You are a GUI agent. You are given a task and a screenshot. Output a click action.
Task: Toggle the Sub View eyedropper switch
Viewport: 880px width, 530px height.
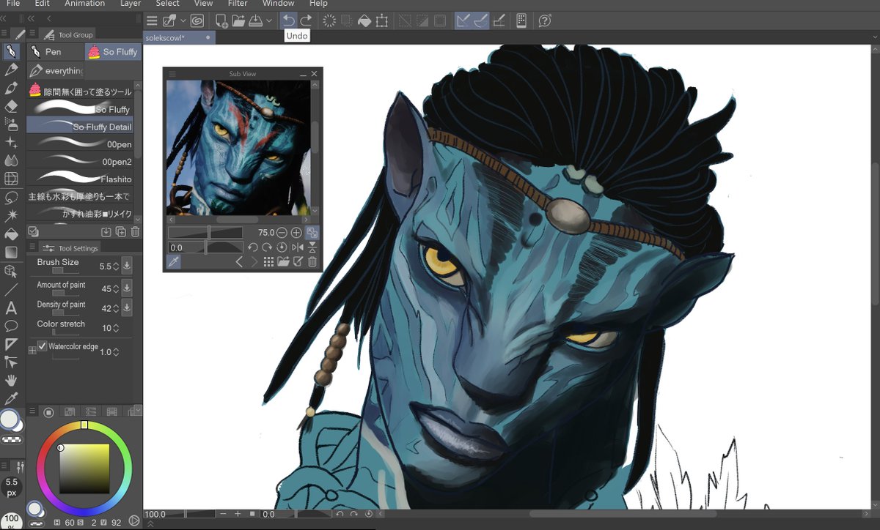(173, 261)
